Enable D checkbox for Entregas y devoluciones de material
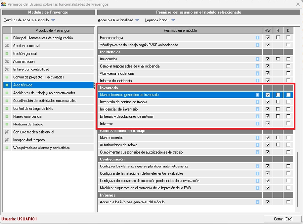Screen dimensions: 303x224 tap(288, 116)
